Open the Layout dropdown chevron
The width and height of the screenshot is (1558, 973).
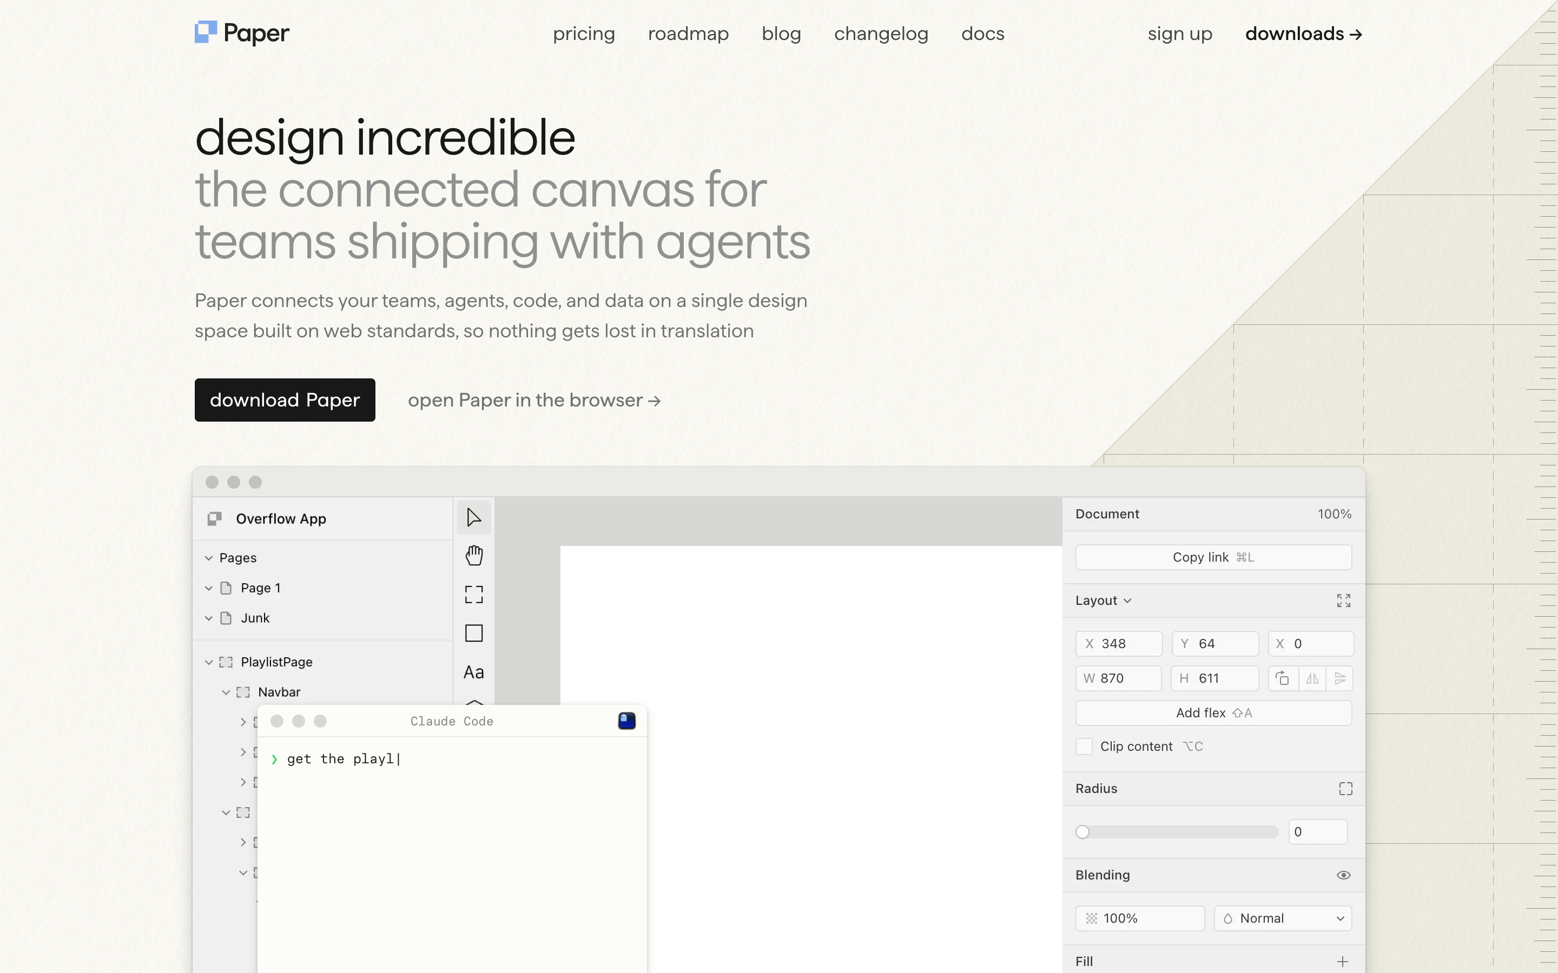(x=1128, y=601)
